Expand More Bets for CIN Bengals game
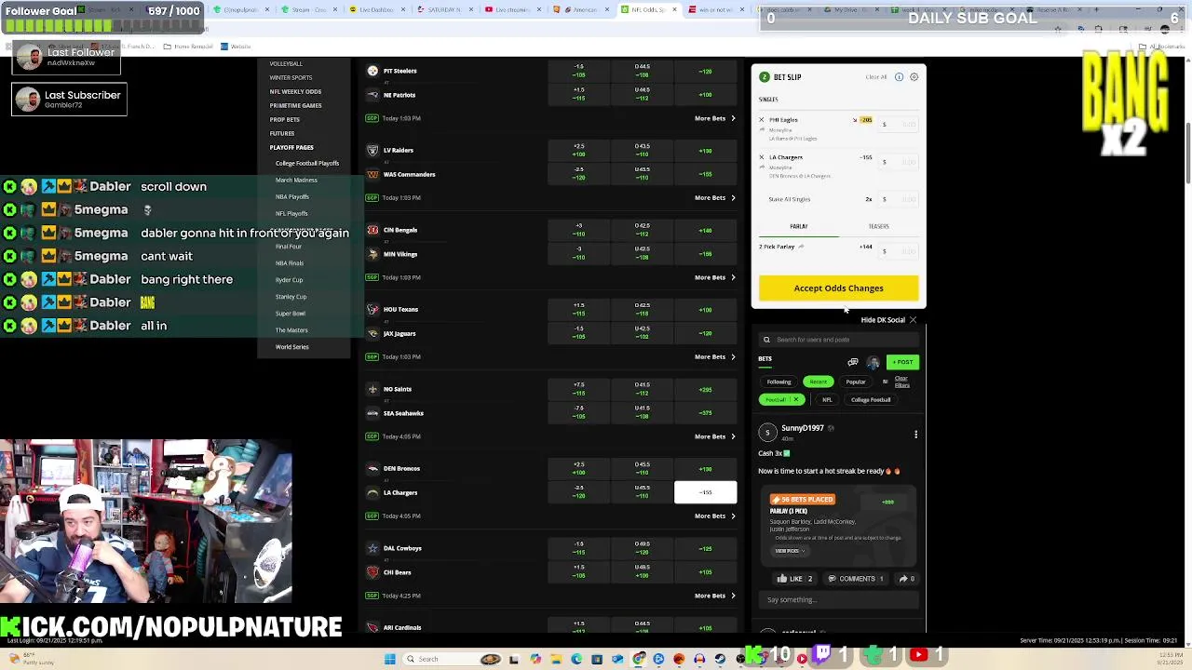This screenshot has width=1192, height=670. click(x=714, y=277)
